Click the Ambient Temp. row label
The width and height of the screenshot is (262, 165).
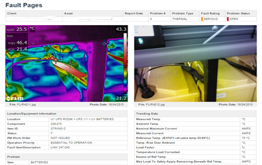(x=148, y=124)
